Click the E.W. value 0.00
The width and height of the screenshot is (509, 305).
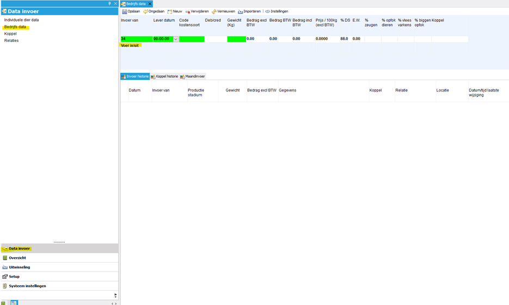coord(358,39)
